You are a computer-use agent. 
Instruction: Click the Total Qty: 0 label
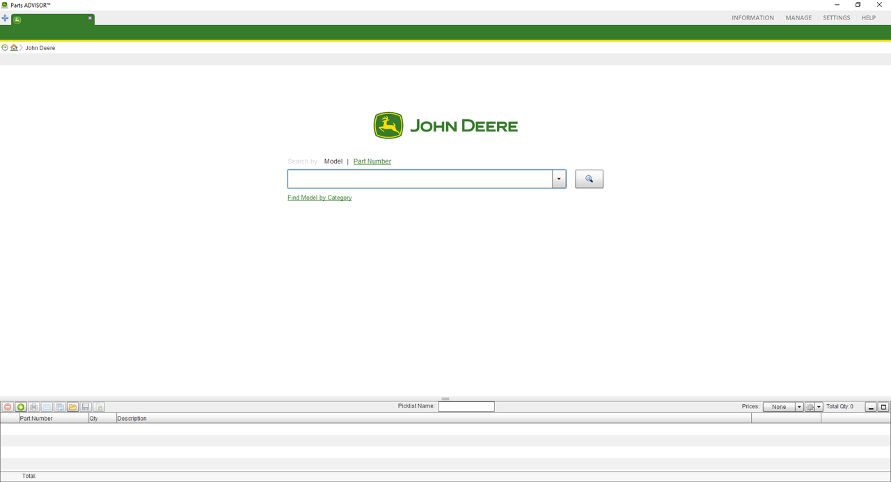(x=839, y=407)
